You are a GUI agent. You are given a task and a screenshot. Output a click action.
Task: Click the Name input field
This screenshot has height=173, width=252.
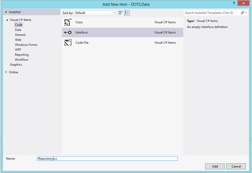(x=107, y=158)
